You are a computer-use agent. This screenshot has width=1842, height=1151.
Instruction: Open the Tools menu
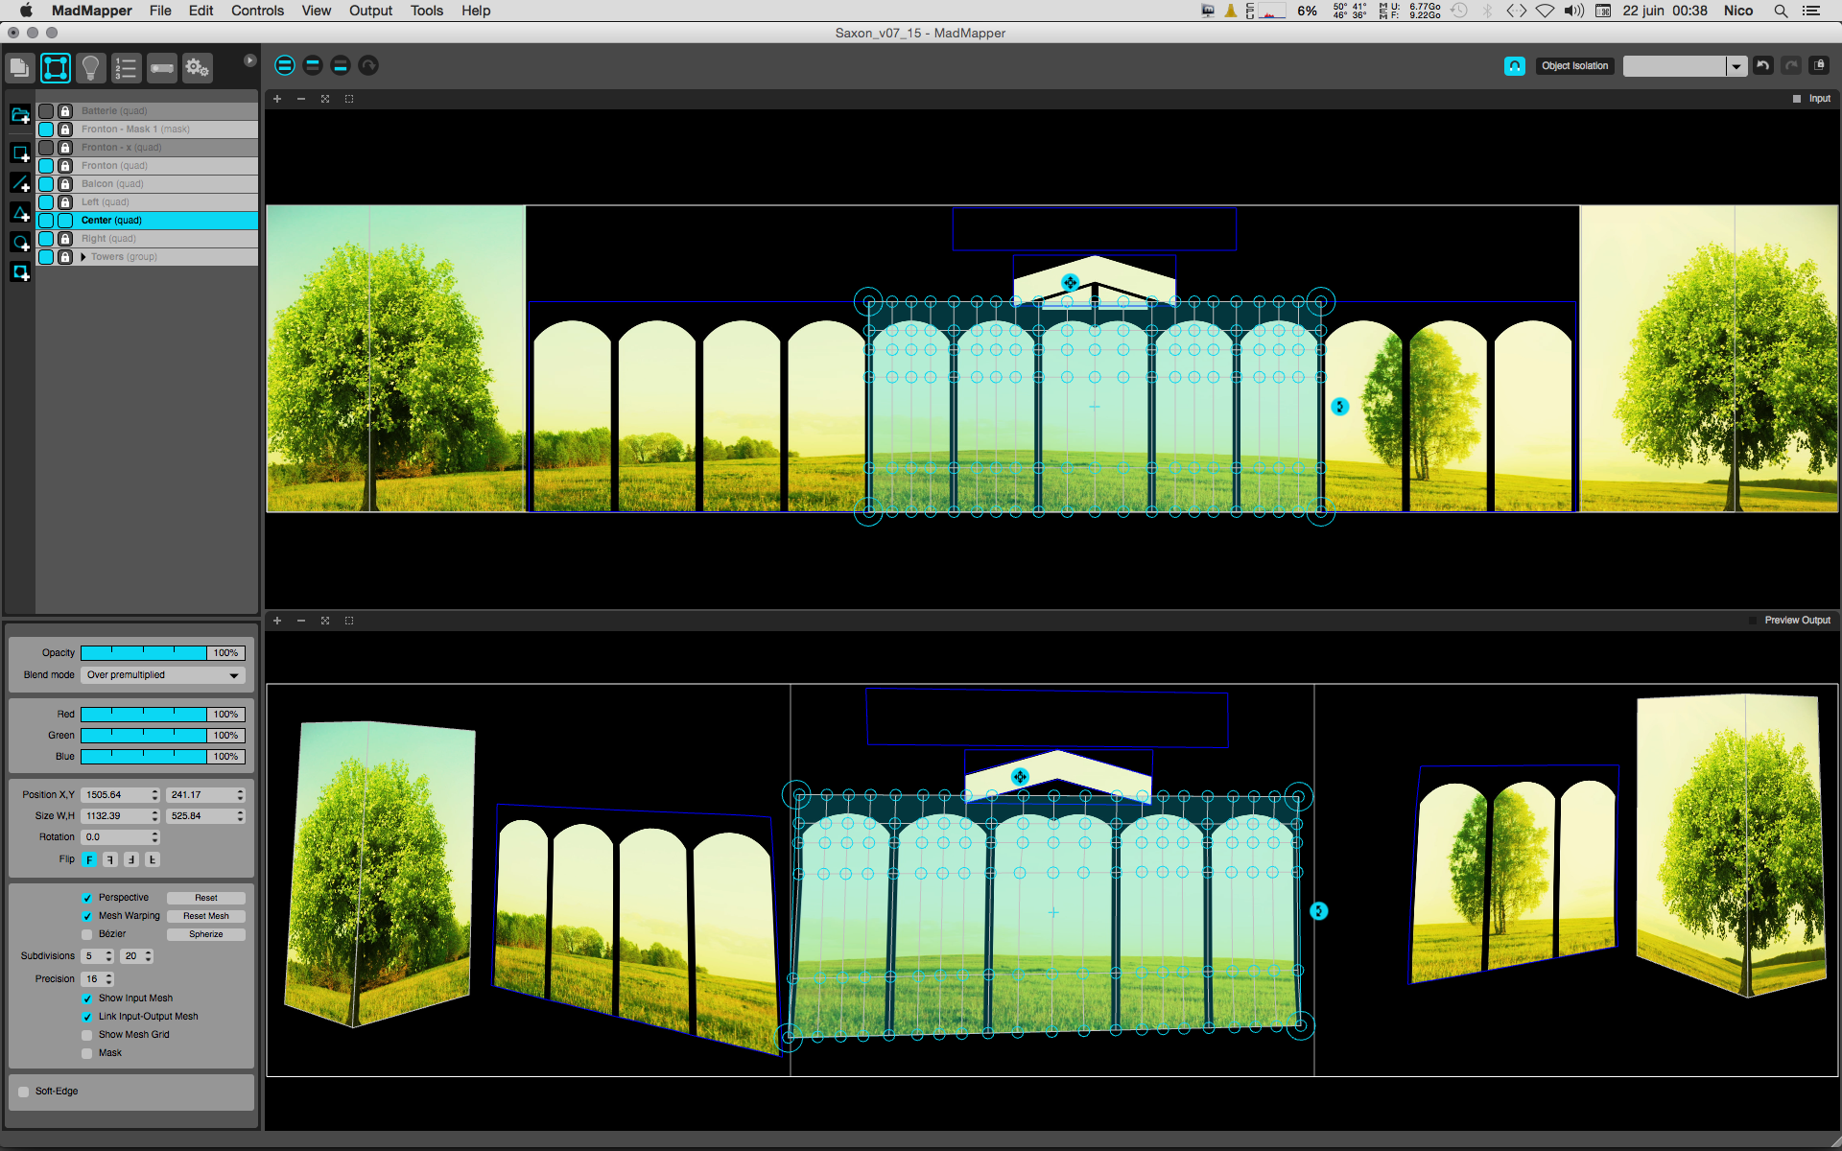point(427,11)
